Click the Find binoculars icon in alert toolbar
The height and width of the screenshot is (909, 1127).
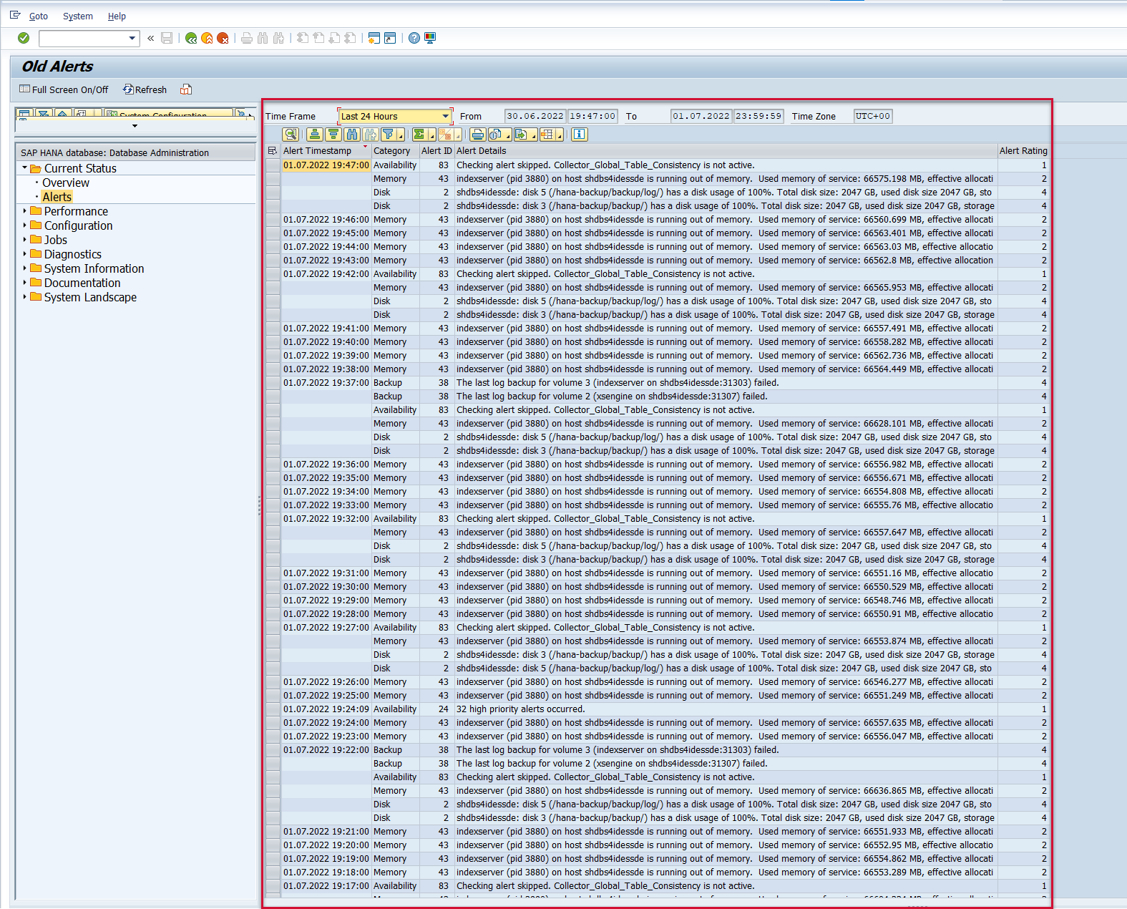[351, 135]
